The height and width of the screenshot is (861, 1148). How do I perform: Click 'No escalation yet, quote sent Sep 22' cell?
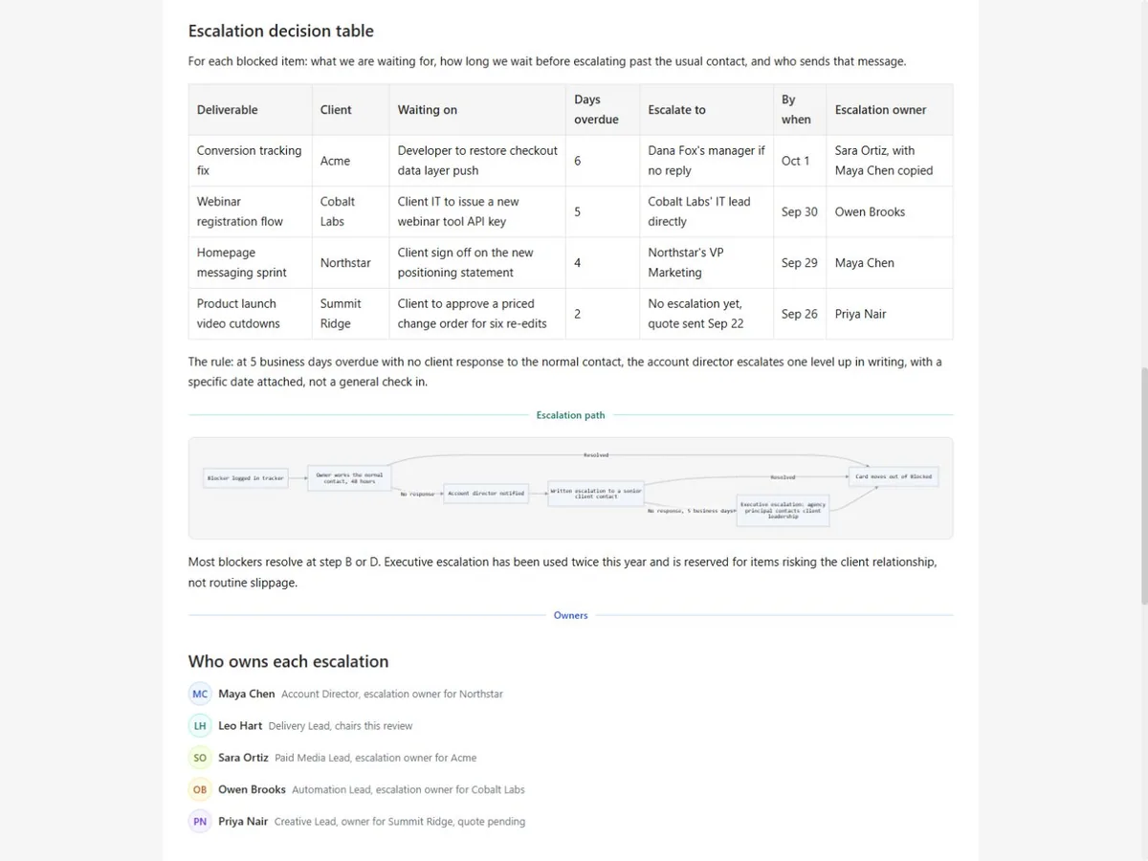(x=706, y=314)
